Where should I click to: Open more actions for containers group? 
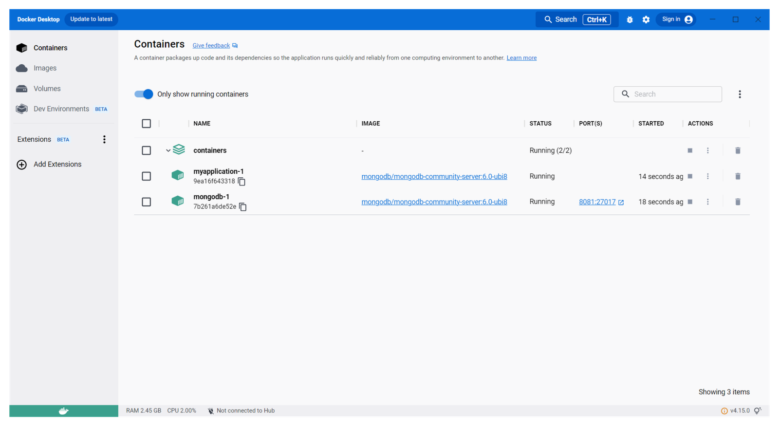[x=708, y=151]
